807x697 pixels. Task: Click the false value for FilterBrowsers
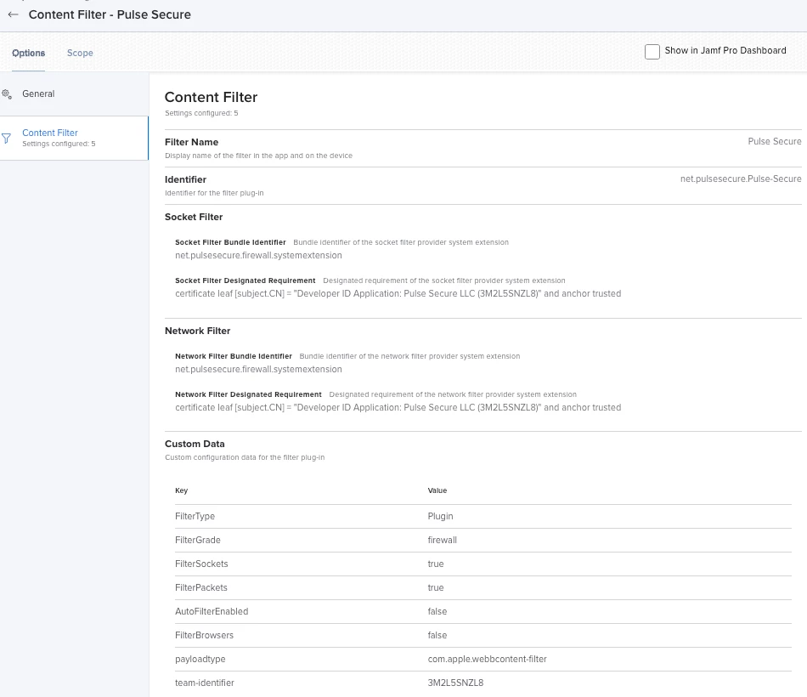(x=437, y=635)
